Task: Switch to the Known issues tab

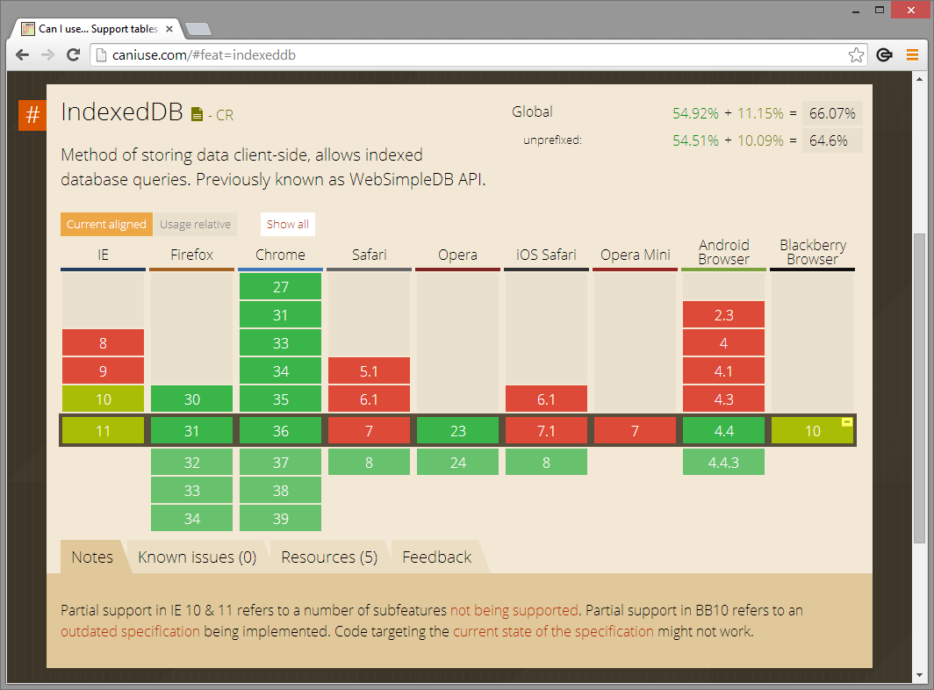Action: pos(197,557)
